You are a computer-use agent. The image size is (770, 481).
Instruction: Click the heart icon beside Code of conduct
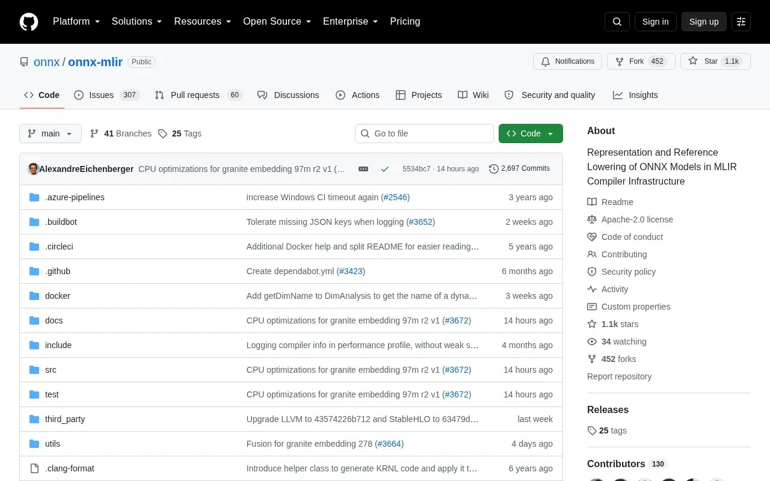coord(592,237)
